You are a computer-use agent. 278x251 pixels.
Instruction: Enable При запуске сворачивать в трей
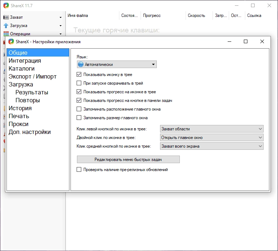click(79, 83)
